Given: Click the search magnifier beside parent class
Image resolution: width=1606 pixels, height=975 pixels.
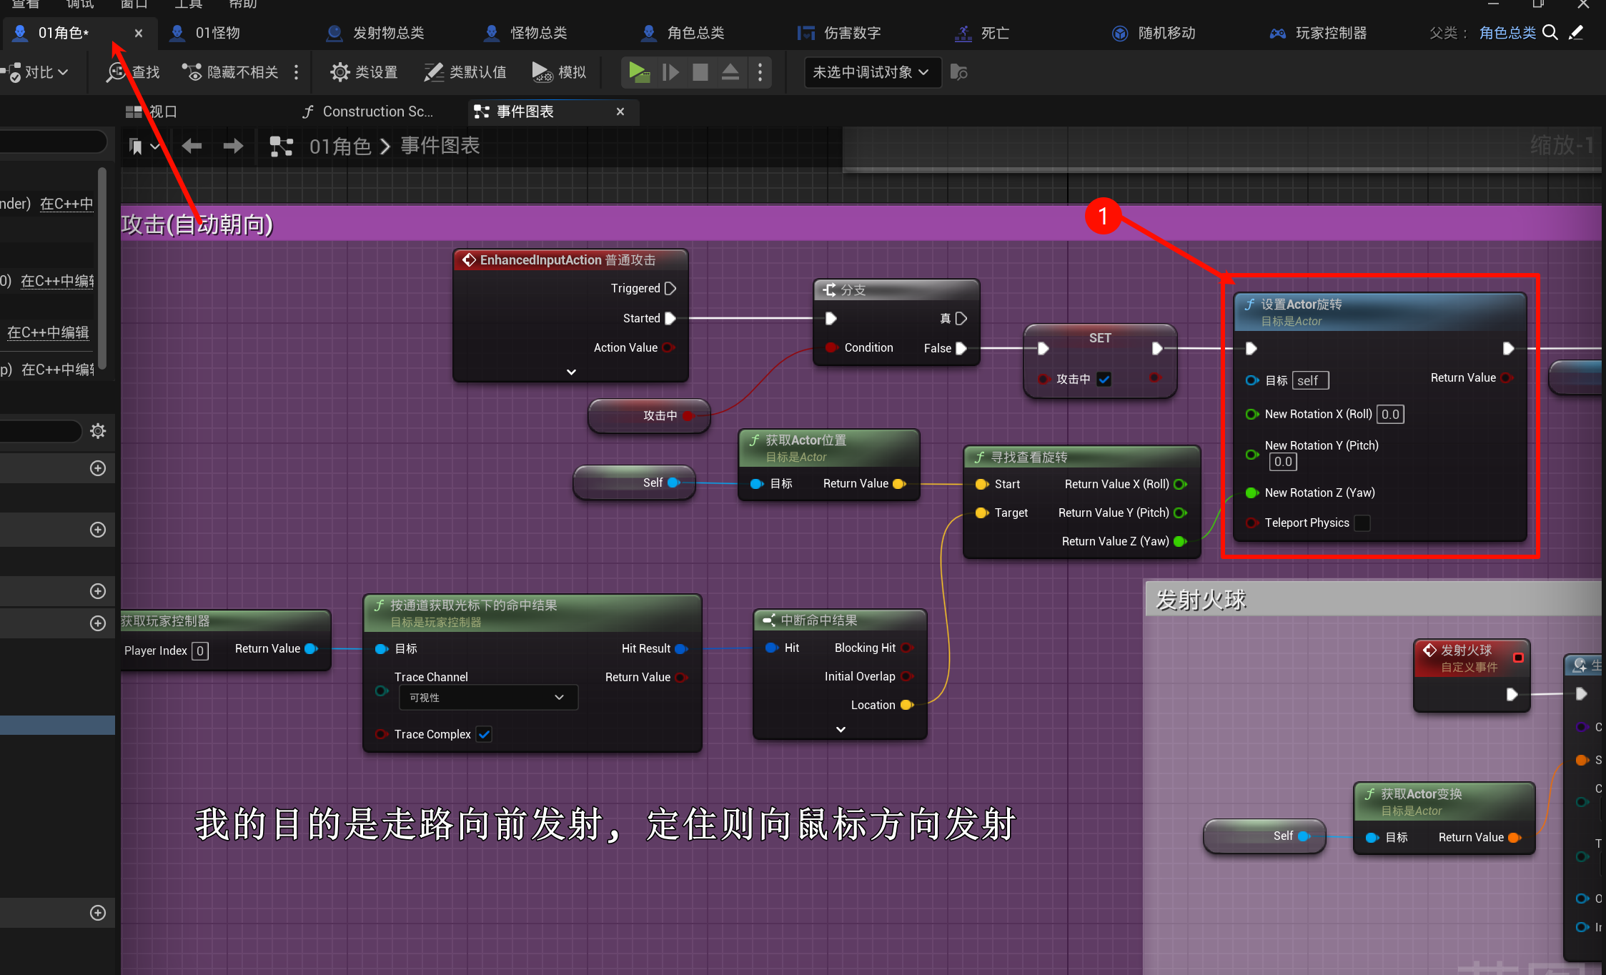Looking at the screenshot, I should [1550, 33].
